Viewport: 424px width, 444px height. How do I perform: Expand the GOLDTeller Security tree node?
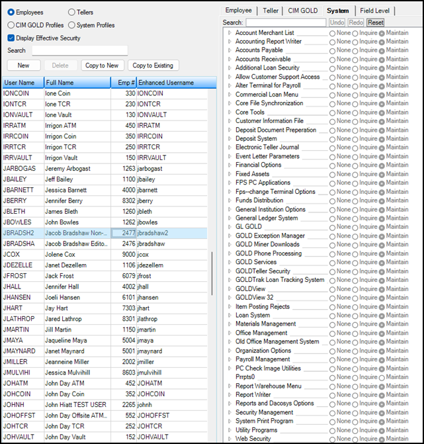(x=230, y=271)
